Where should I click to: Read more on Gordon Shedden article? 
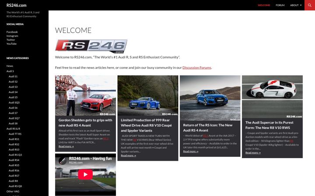66,146
